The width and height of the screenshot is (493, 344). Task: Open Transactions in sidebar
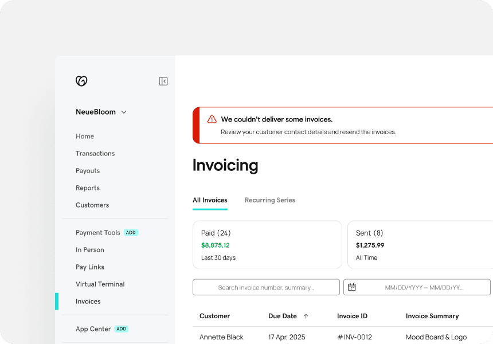click(95, 154)
